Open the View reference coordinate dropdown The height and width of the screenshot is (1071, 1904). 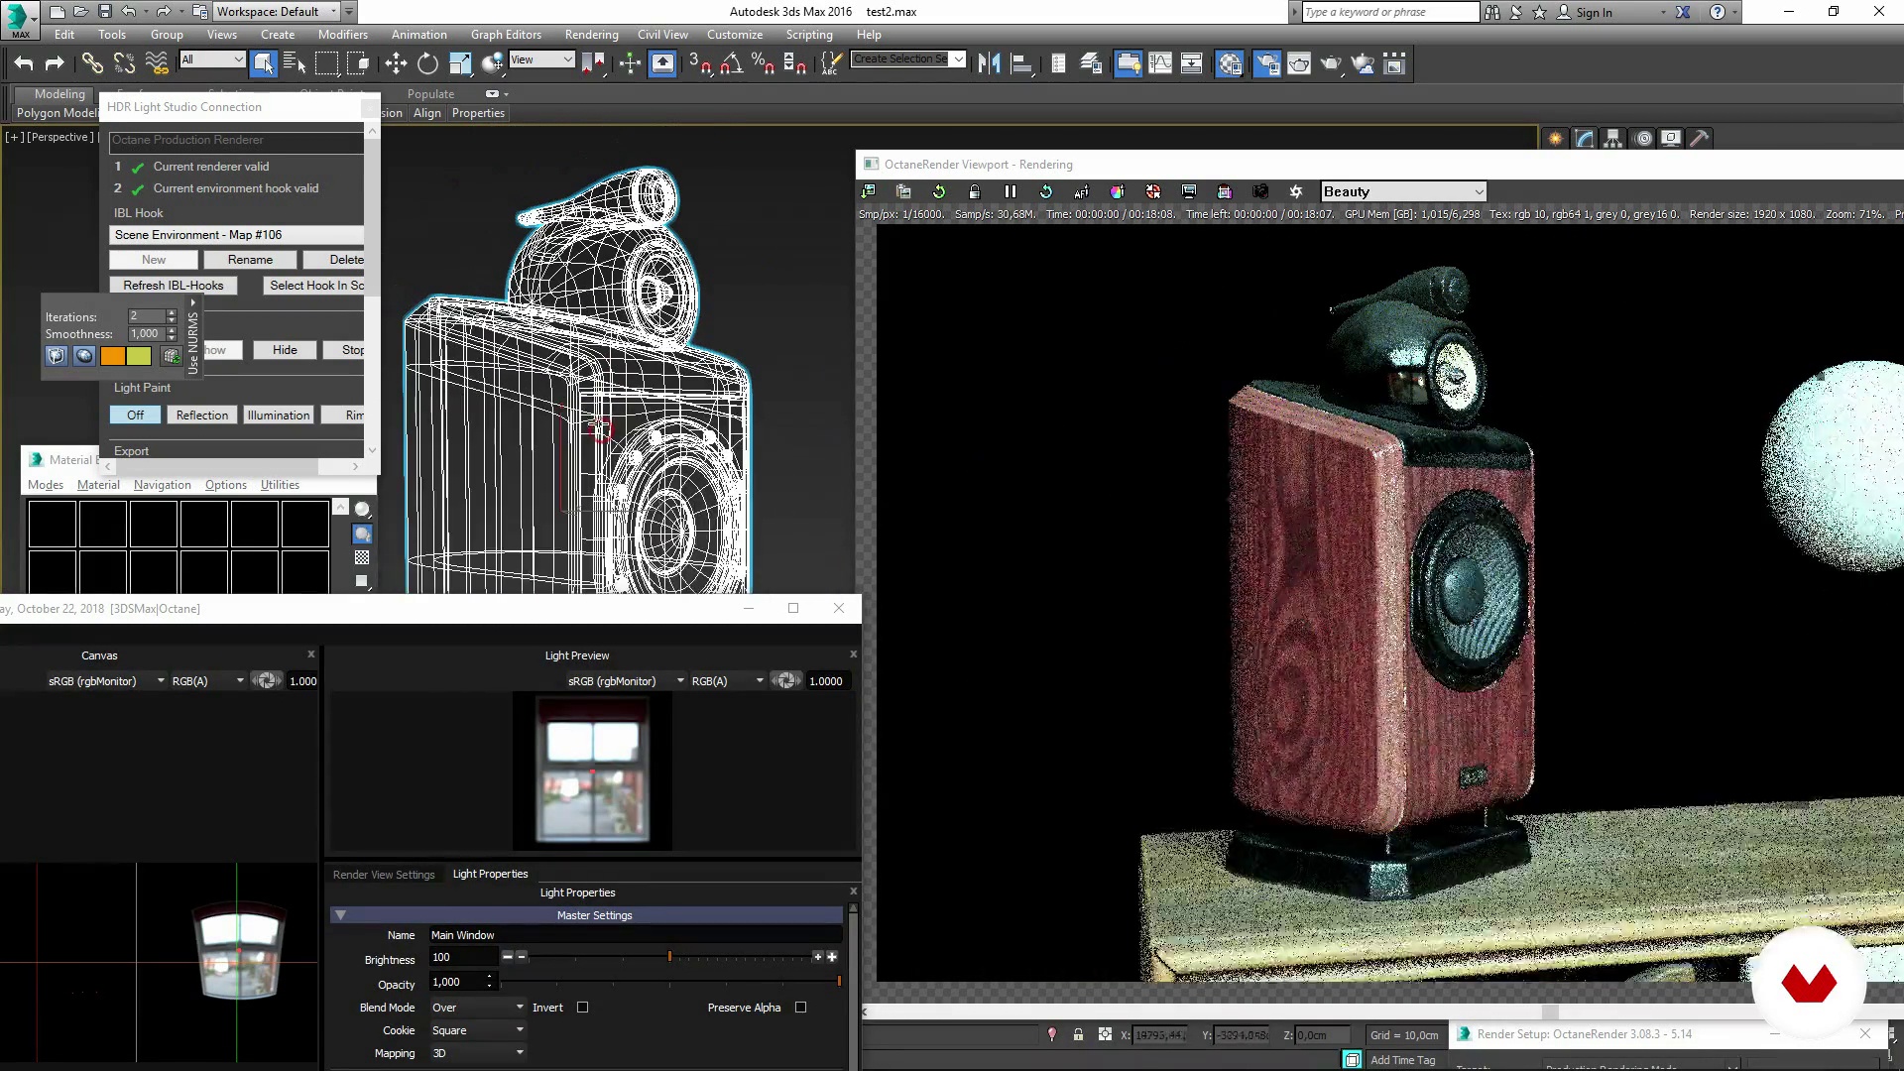pyautogui.click(x=541, y=59)
